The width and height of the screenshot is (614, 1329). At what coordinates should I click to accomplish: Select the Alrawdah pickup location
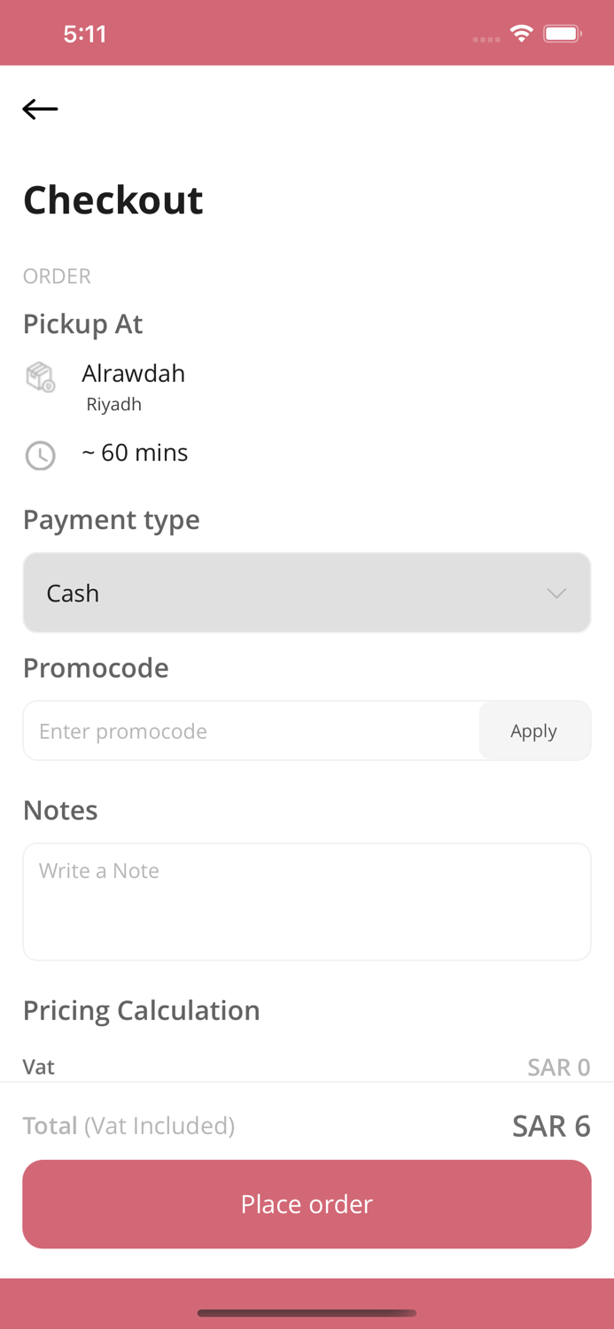coord(133,373)
